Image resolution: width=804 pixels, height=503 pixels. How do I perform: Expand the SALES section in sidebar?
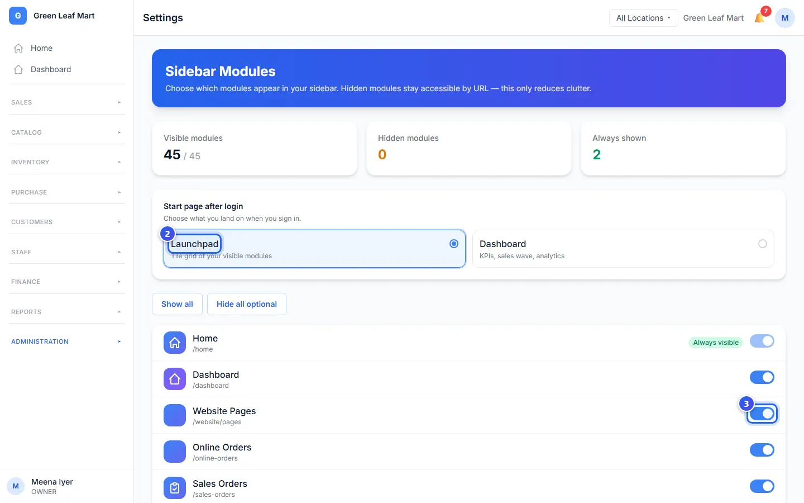66,102
